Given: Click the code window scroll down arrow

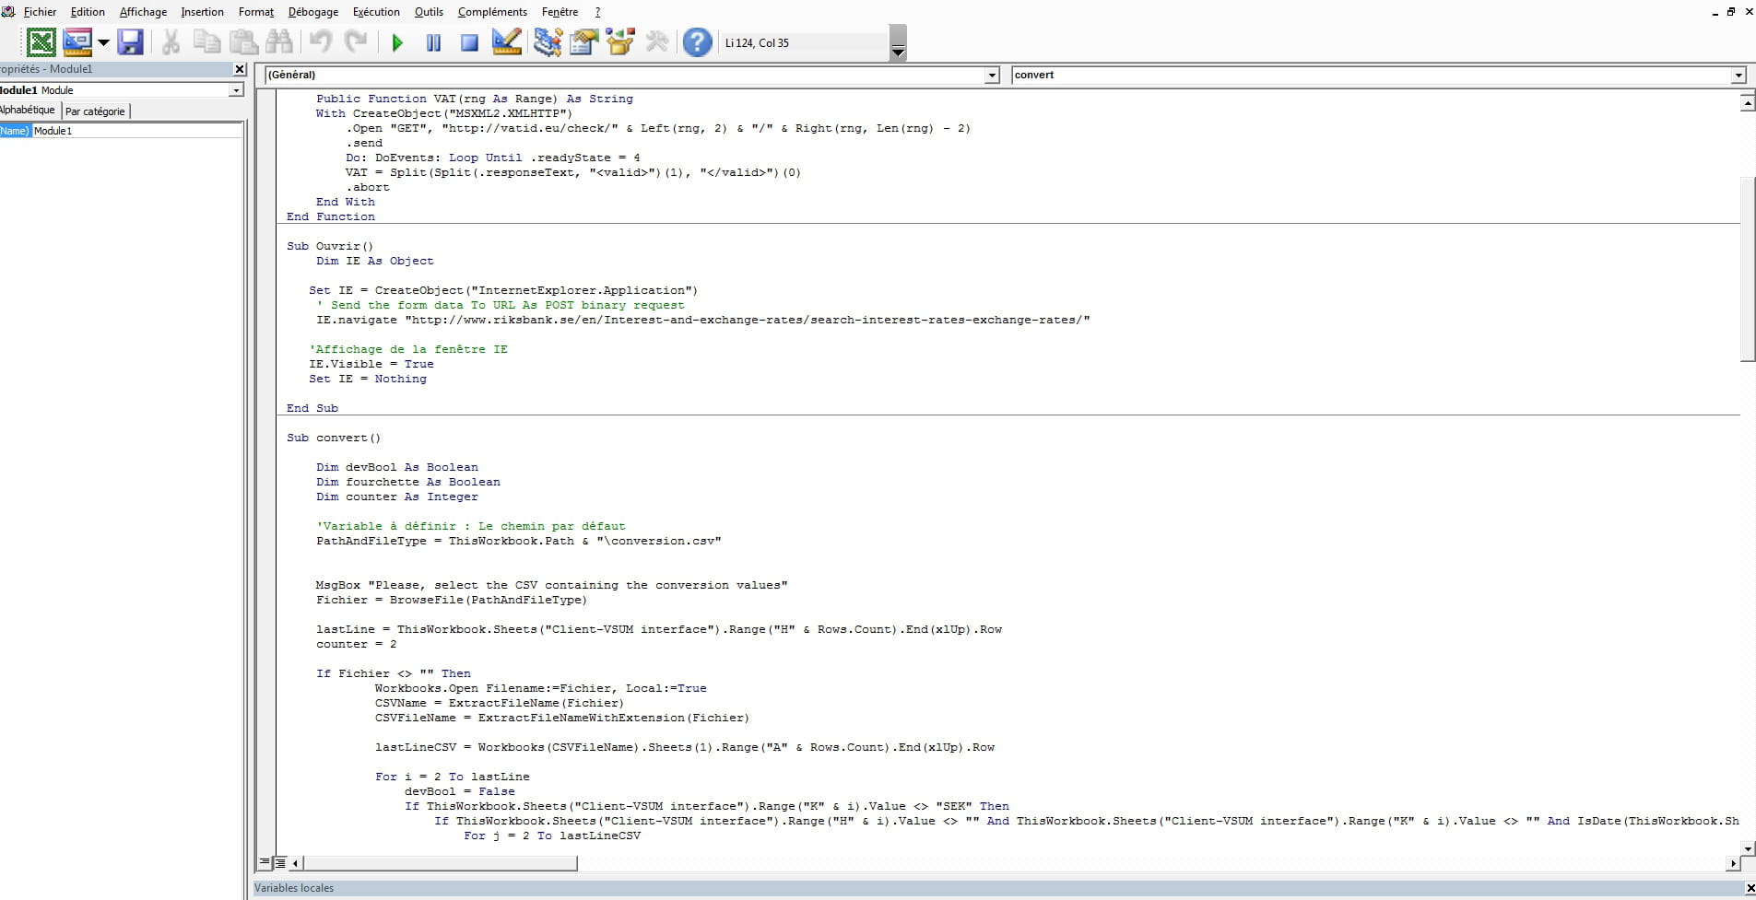Looking at the screenshot, I should [1748, 847].
